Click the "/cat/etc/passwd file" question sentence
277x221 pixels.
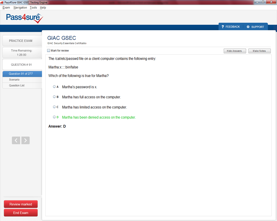point(102,59)
